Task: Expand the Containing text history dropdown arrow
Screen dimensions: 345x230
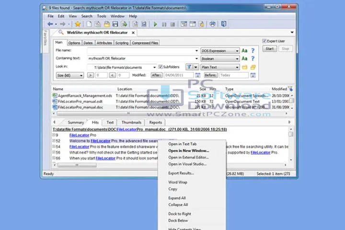Action: click(x=196, y=58)
